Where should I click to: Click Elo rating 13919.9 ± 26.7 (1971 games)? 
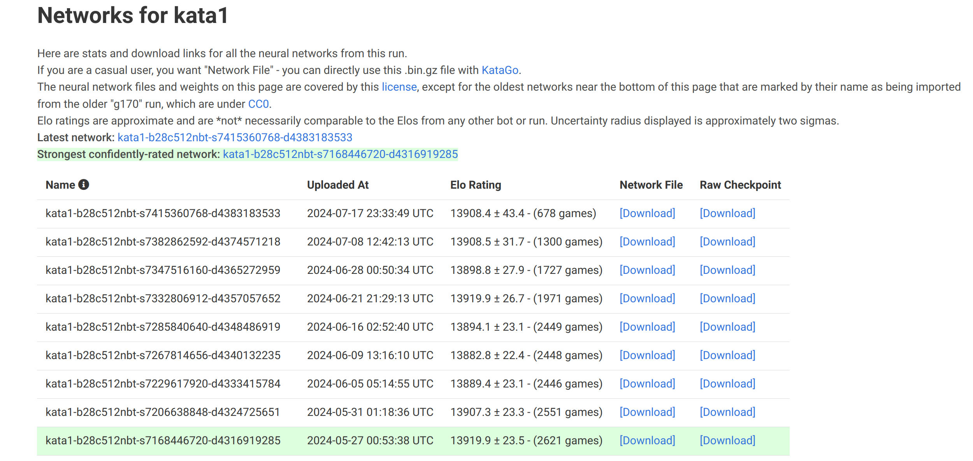(x=526, y=298)
